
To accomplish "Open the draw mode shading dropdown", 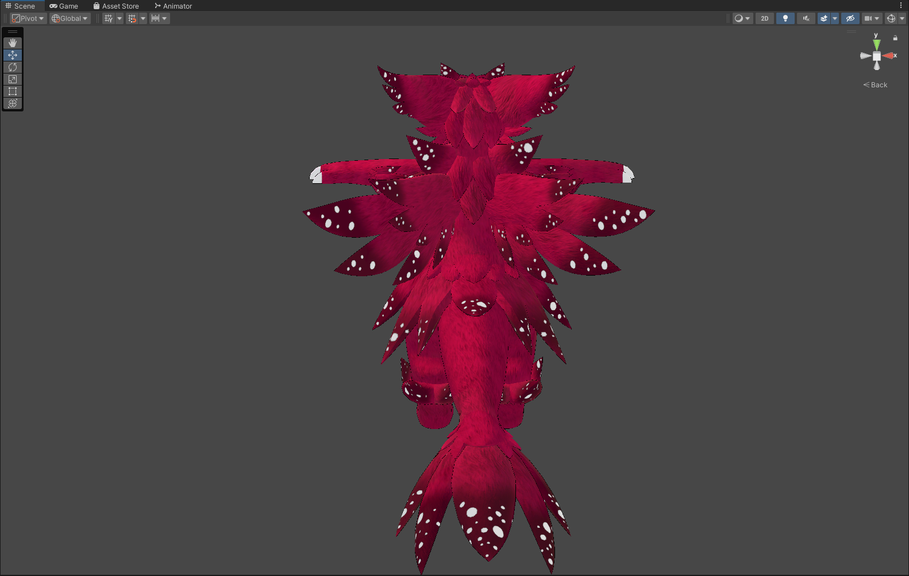I will [x=742, y=18].
